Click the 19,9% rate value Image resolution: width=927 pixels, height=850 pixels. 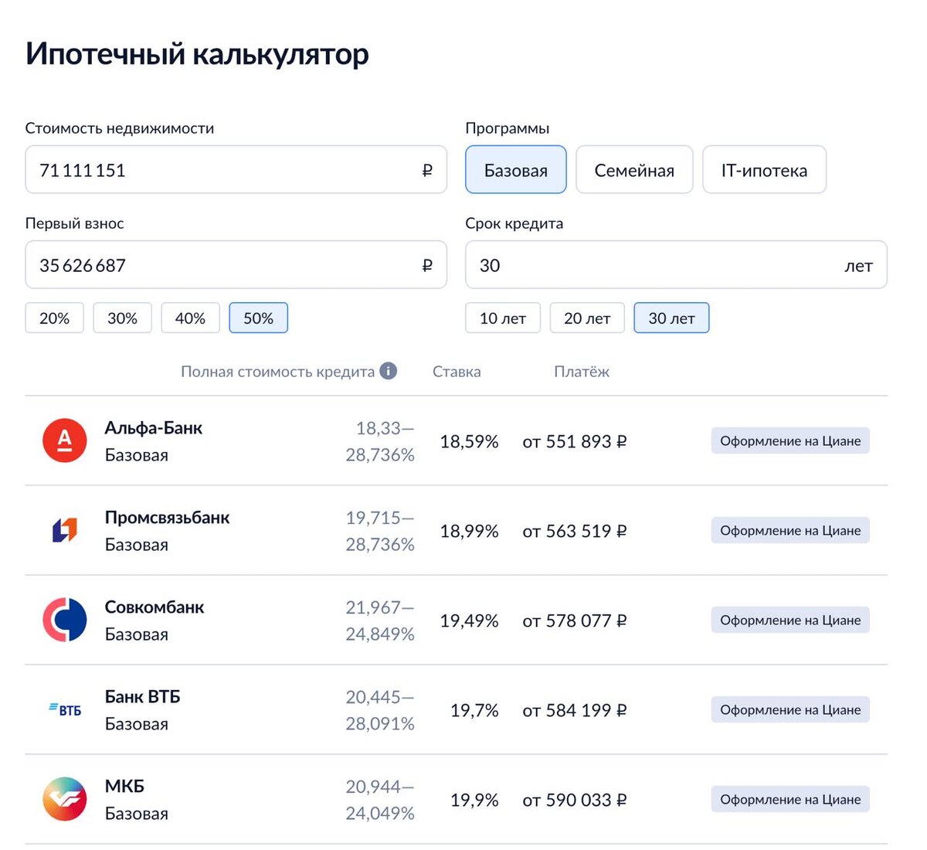point(474,800)
